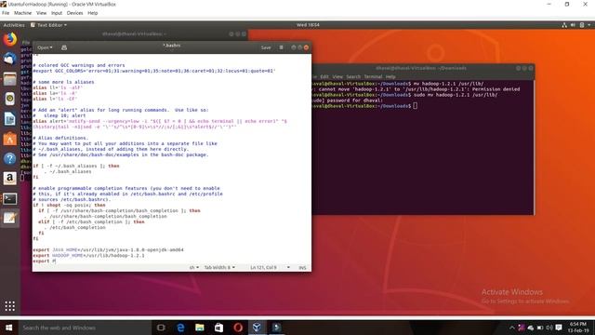The height and width of the screenshot is (335, 595).
Task: Click the export HADOOP_HOME line
Action: [x=88, y=256]
